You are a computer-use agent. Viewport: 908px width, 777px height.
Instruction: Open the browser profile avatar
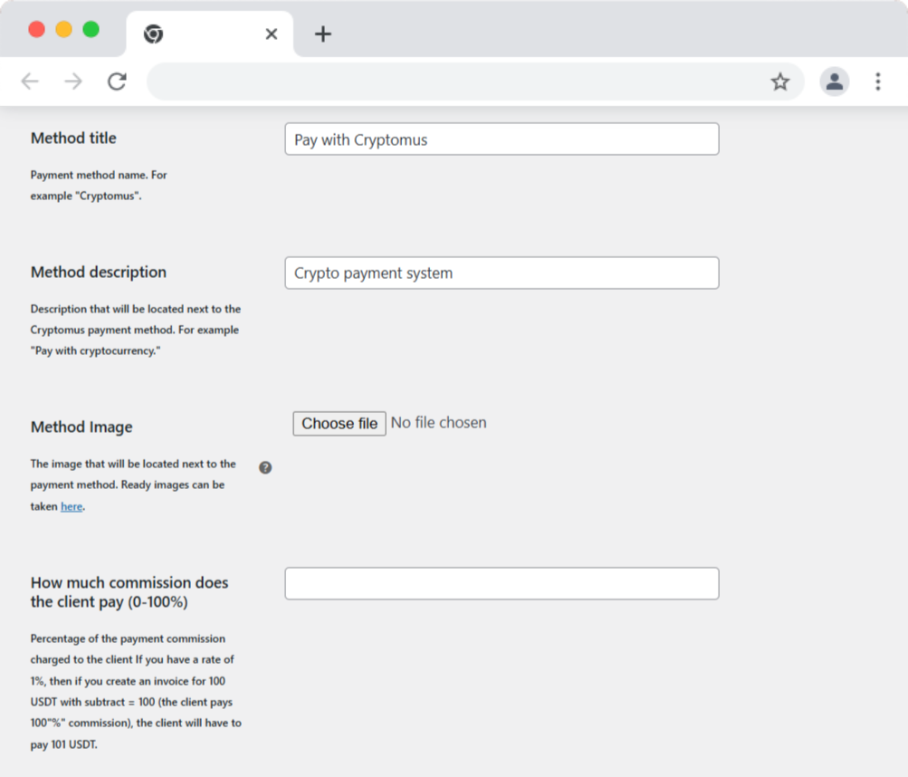834,82
